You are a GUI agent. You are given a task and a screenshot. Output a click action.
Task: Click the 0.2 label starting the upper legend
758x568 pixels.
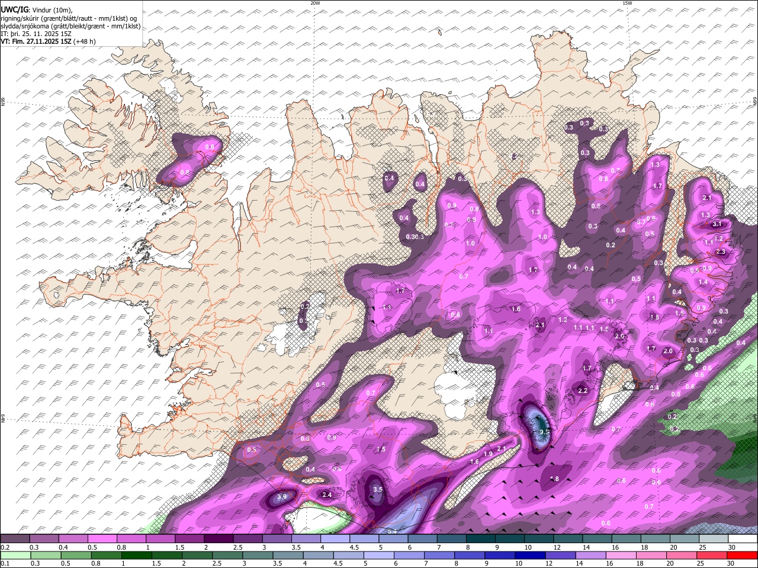[5, 547]
